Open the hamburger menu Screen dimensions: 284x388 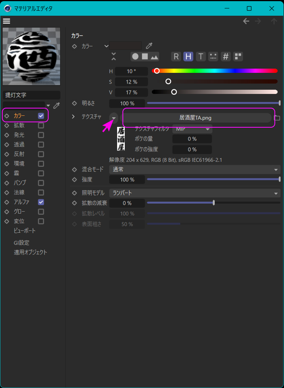coord(6,21)
